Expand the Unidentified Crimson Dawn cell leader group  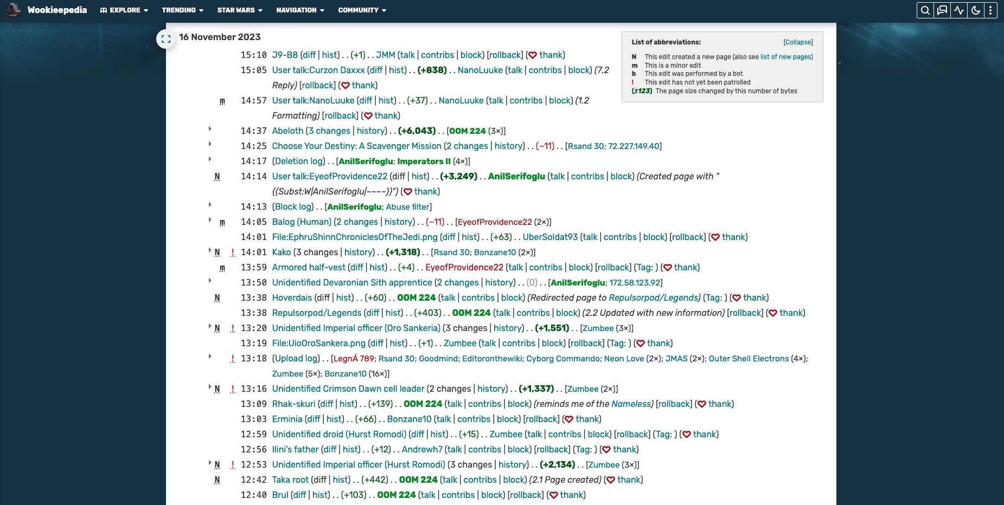pos(210,387)
